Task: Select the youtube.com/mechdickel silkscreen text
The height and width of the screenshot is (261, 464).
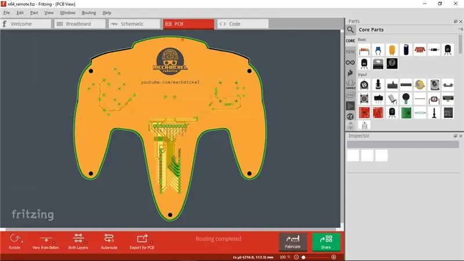Action: [170, 82]
